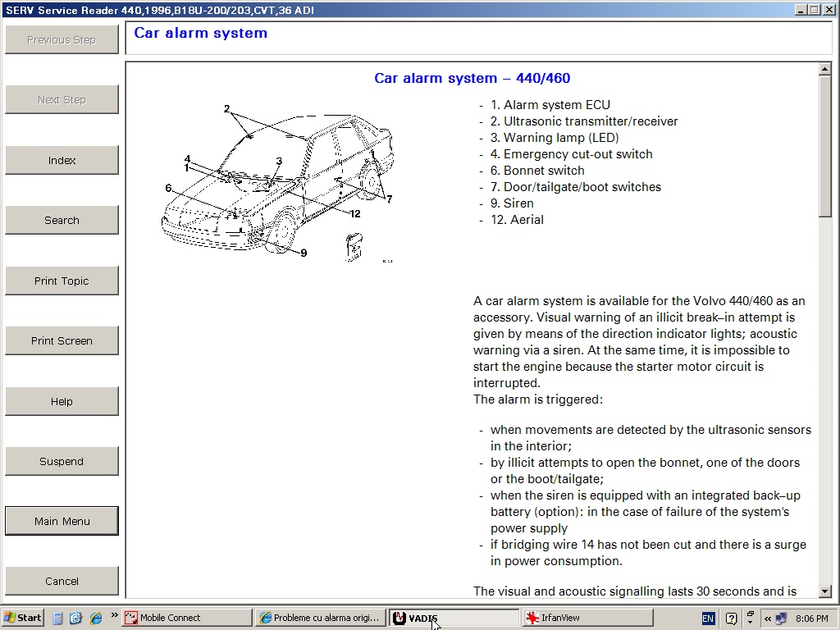
Task: Click the VADIS taskbar button
Action: [x=454, y=618]
